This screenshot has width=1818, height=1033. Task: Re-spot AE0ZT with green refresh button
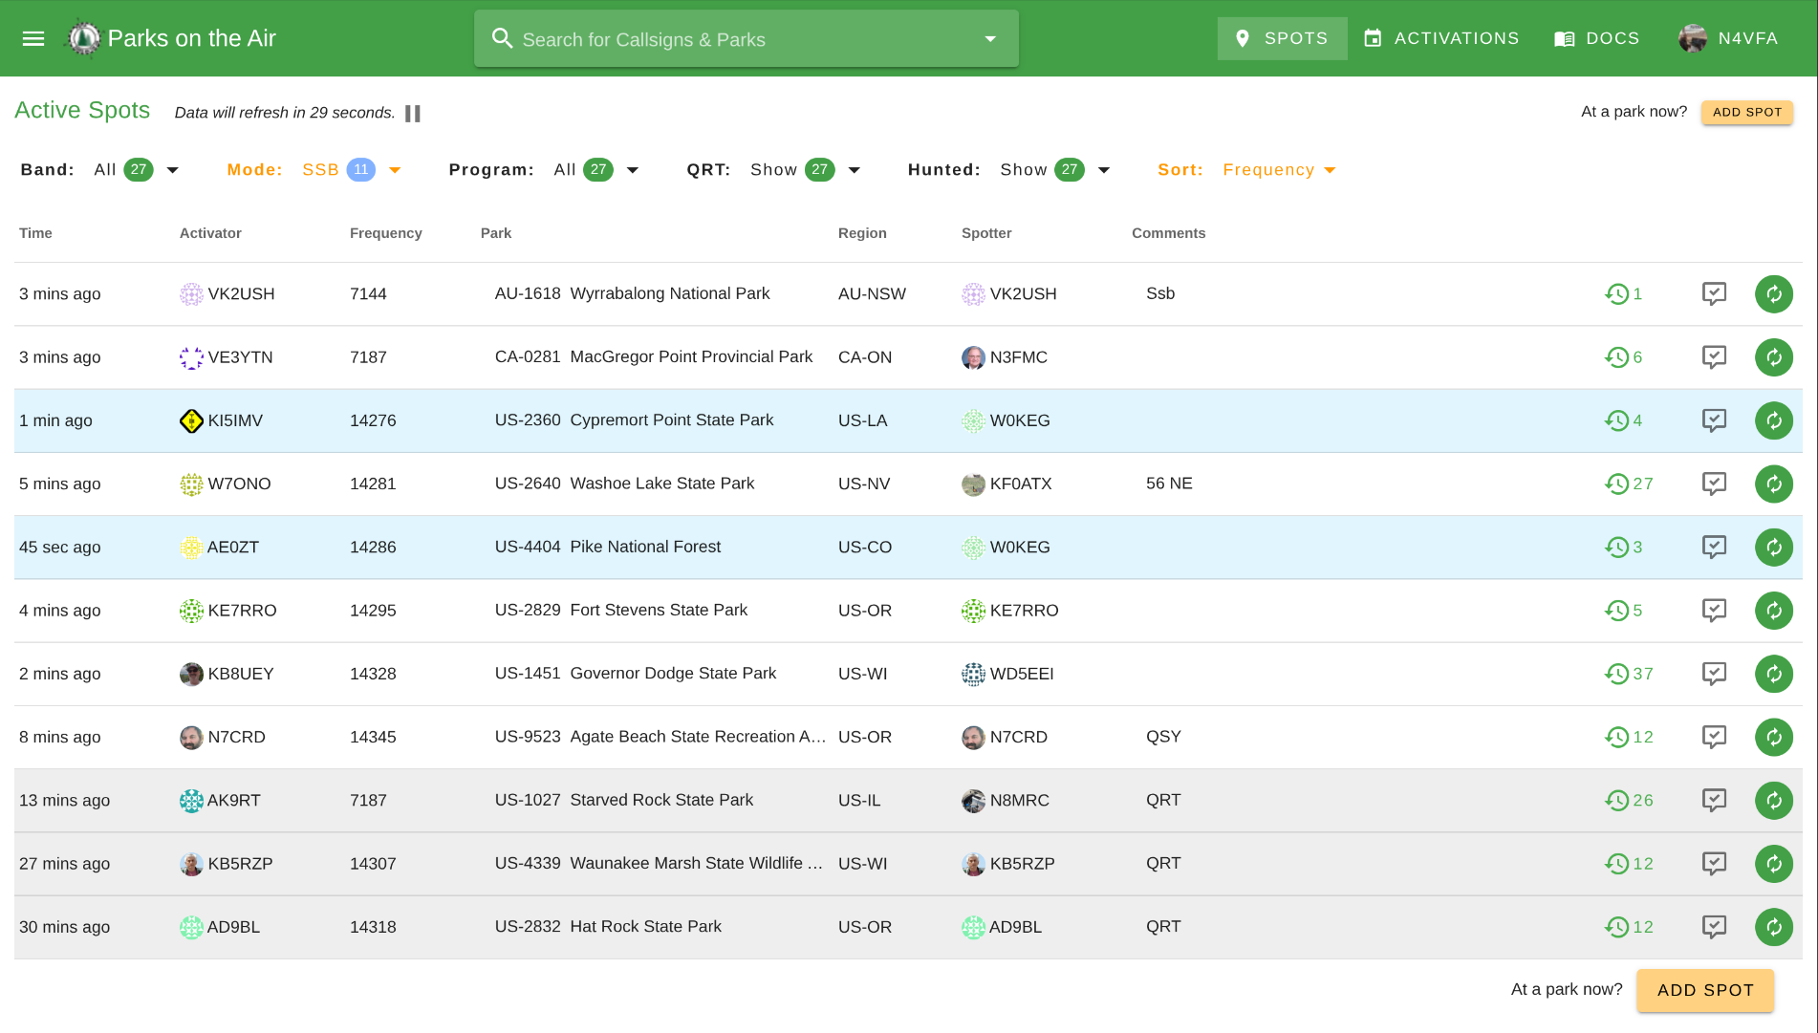pyautogui.click(x=1773, y=548)
